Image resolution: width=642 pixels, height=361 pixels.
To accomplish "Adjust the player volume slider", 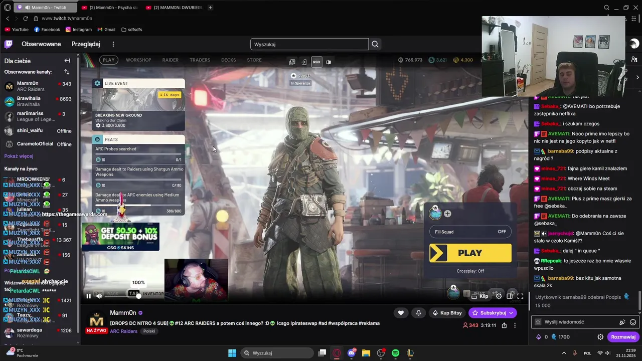I will [122, 296].
